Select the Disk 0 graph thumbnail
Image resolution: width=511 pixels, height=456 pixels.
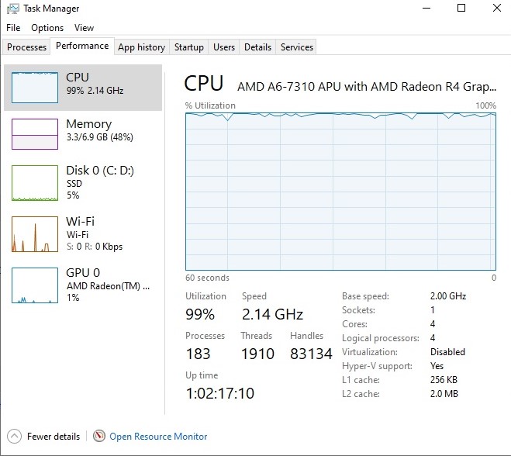35,183
